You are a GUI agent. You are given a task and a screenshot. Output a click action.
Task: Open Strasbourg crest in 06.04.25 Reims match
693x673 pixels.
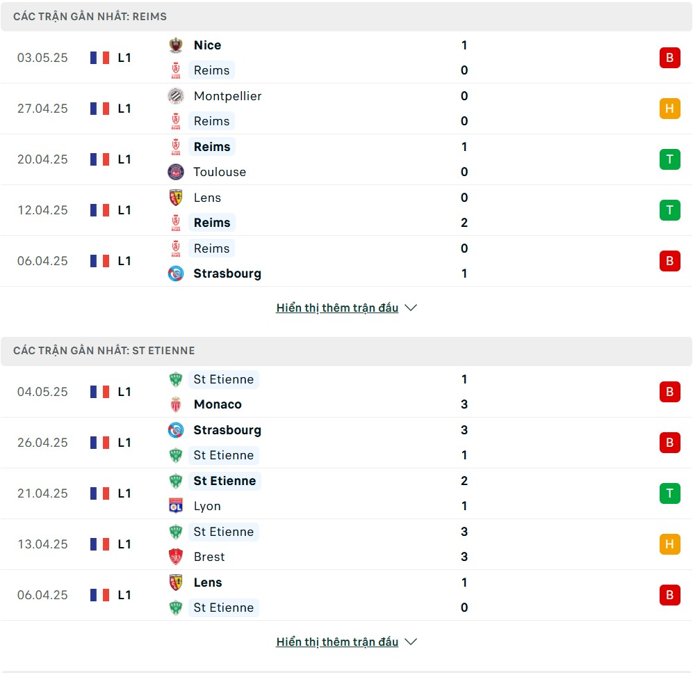[x=176, y=274]
